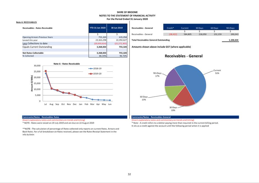
Task: Select the total outstanding value 1,106,634
Action: [233, 40]
